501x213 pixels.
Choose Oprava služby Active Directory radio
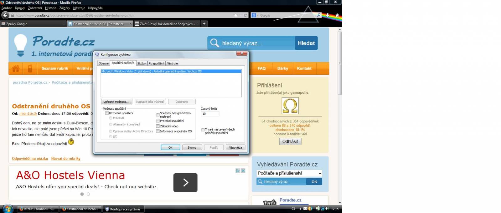(x=111, y=131)
